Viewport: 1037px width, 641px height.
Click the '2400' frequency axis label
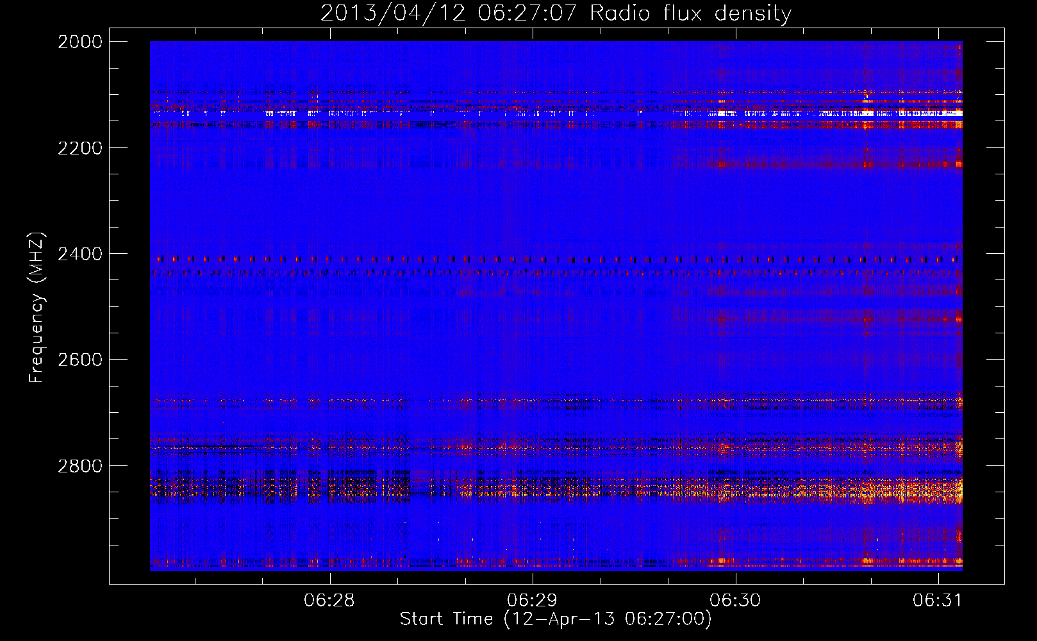pos(80,254)
